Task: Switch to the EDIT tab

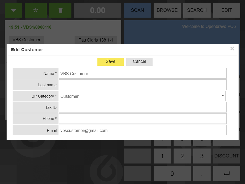Action: click(227, 10)
